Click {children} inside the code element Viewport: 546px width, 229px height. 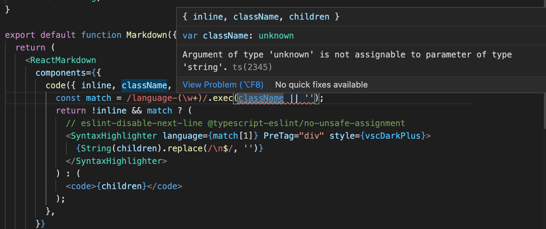(x=121, y=186)
